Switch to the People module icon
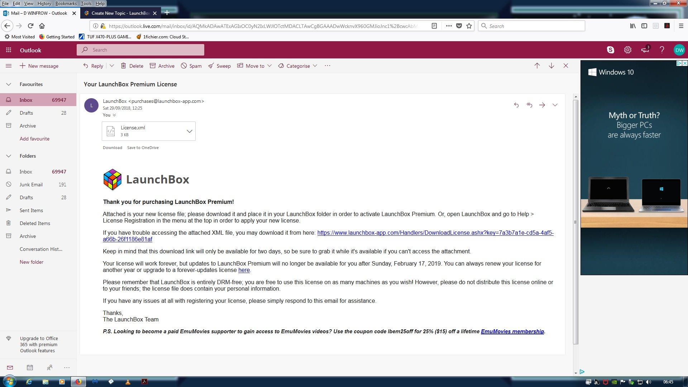The image size is (688, 387). [x=49, y=368]
